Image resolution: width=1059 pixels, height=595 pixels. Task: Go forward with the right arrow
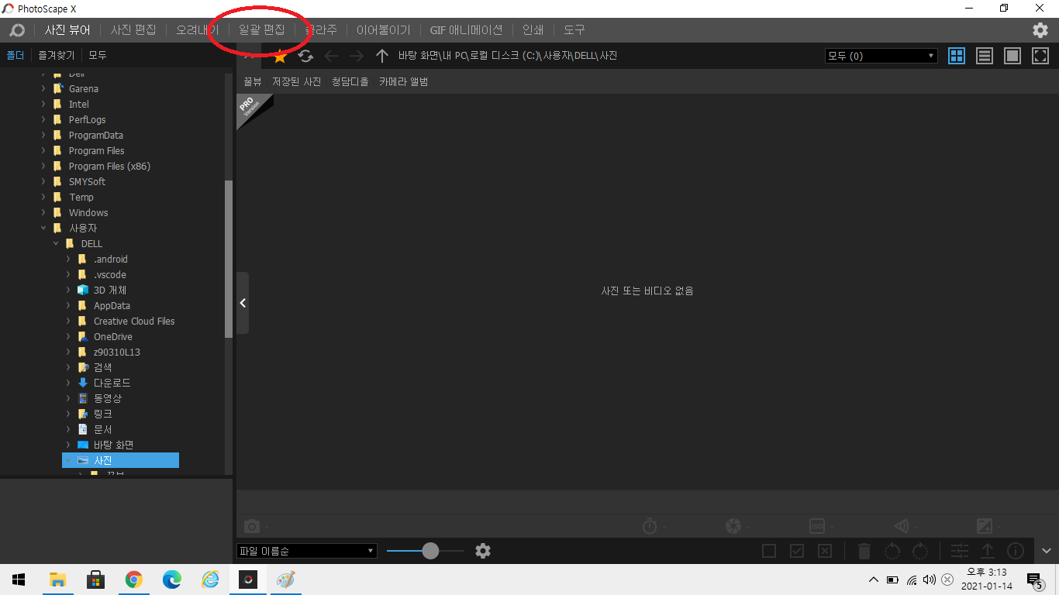coord(356,56)
